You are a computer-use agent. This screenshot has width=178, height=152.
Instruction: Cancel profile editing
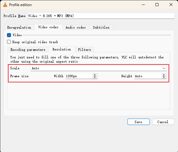pyautogui.click(x=163, y=122)
